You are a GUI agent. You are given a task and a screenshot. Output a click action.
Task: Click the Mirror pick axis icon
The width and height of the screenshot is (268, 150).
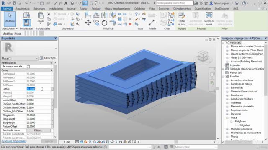pyautogui.click(x=104, y=15)
